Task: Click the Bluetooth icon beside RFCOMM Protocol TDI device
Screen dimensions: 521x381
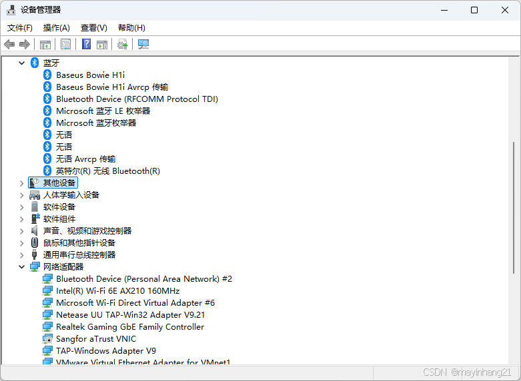Action: 47,99
